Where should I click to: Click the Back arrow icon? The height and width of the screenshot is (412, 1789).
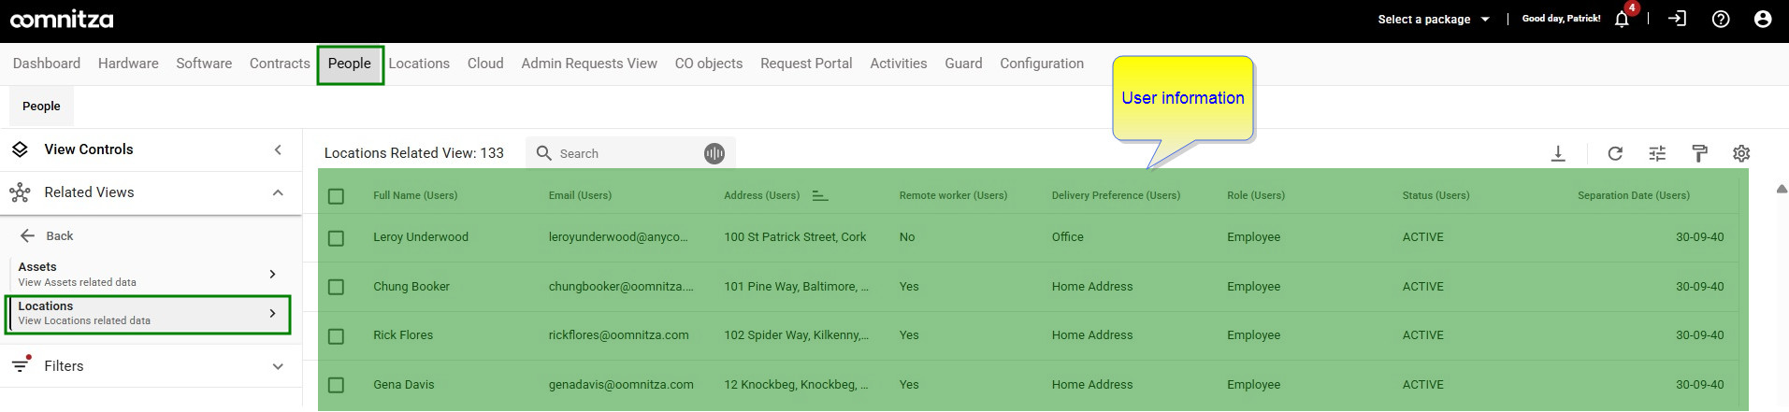pyautogui.click(x=28, y=235)
